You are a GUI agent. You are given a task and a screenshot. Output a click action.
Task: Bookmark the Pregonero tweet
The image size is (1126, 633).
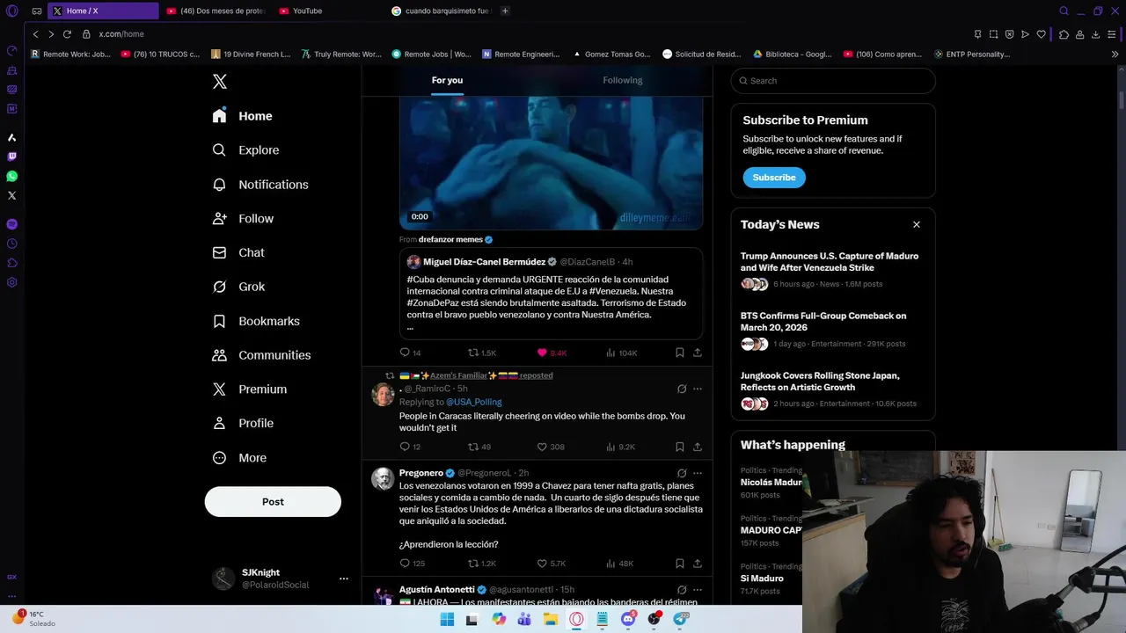click(x=679, y=564)
